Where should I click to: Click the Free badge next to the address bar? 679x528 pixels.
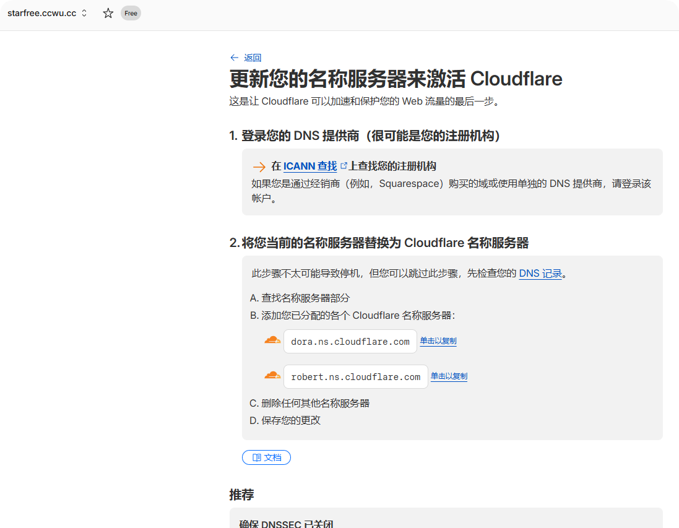point(130,12)
